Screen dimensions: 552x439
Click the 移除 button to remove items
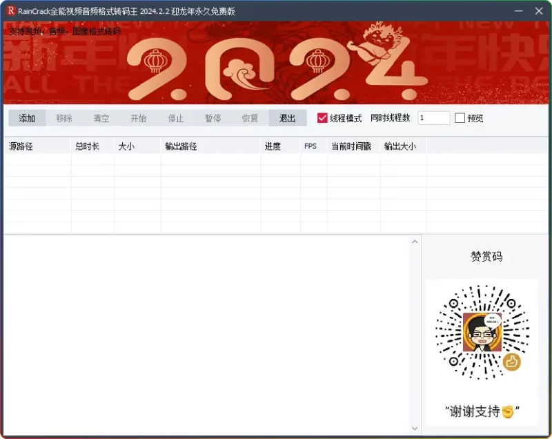click(64, 118)
